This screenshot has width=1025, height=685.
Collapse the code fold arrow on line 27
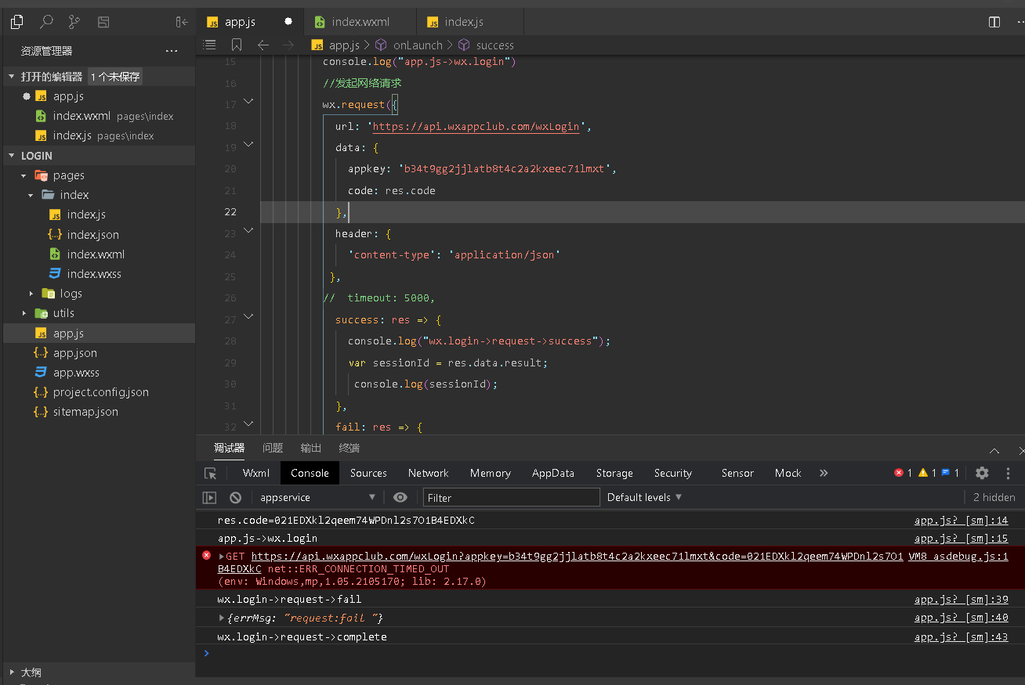point(248,316)
